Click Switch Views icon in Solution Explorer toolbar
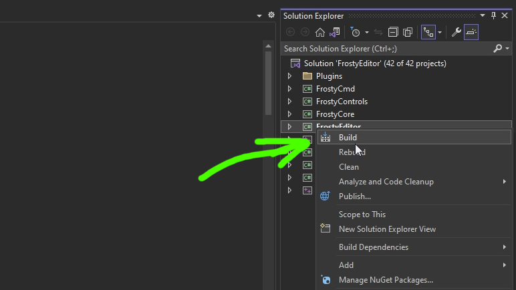Screen dimensions: 516x290 point(335,32)
